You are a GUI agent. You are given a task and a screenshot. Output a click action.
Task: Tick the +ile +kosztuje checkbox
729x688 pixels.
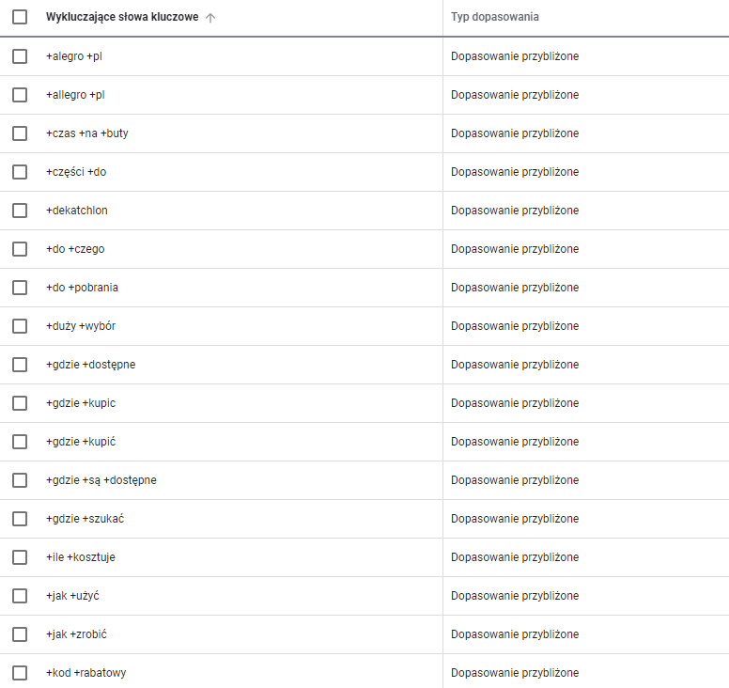(20, 557)
